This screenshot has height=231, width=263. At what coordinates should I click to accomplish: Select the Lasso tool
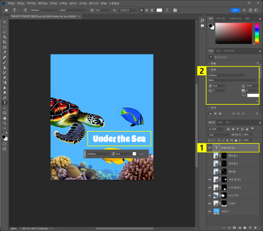(x=5, y=32)
